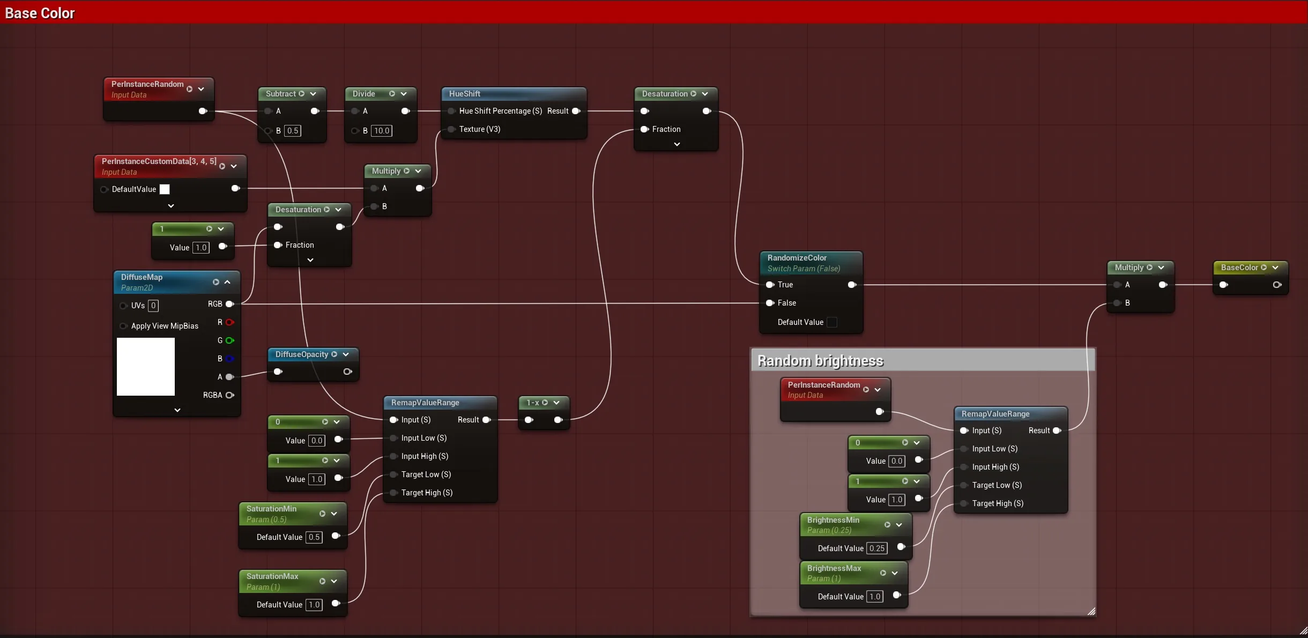Click the DefaultValue input pin on PerInstanceCustomData
This screenshot has width=1308, height=638.
coord(104,189)
